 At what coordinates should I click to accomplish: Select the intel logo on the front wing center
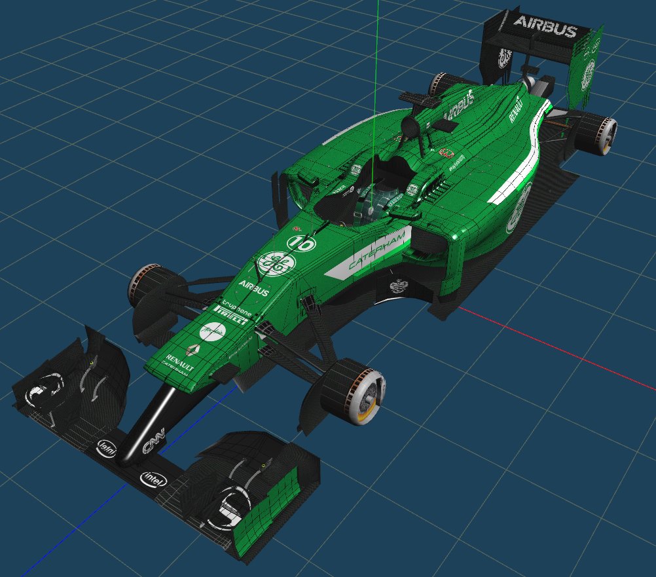pos(155,479)
